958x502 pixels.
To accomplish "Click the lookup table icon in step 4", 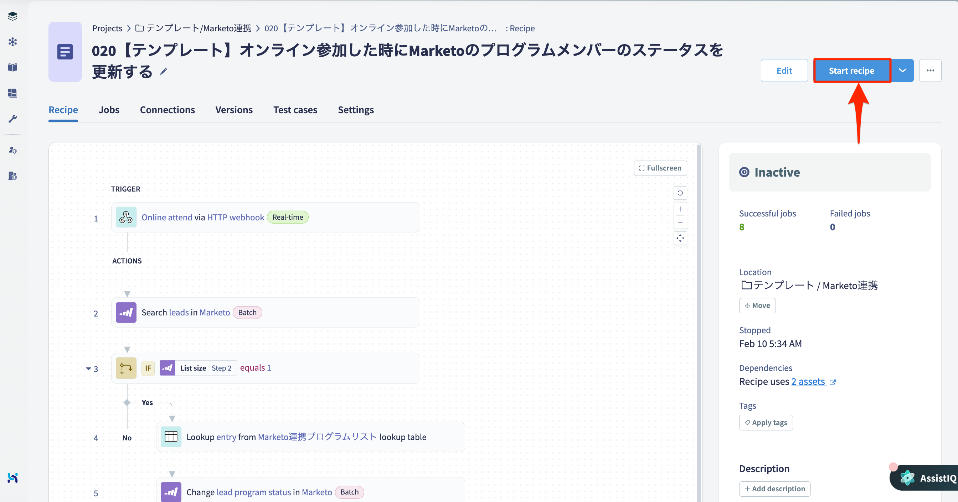I will click(x=171, y=436).
